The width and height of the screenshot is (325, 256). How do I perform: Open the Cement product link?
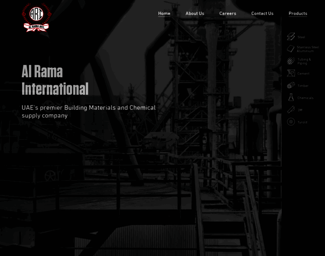tap(304, 73)
